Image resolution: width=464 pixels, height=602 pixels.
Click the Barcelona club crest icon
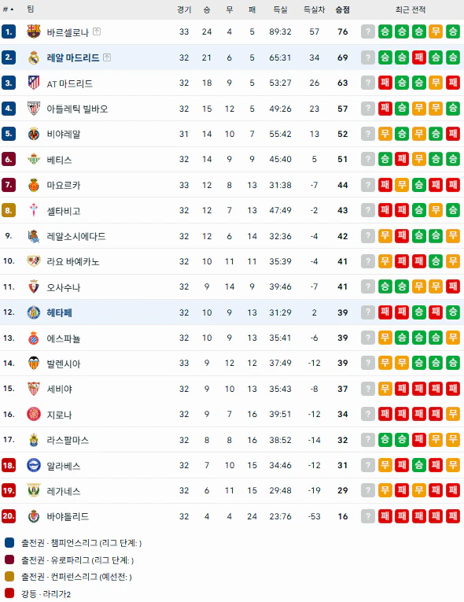tap(34, 31)
